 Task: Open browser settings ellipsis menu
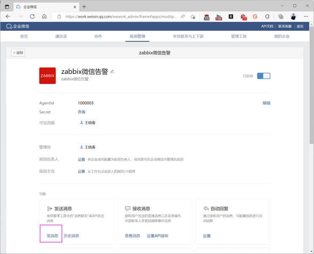click(x=306, y=16)
